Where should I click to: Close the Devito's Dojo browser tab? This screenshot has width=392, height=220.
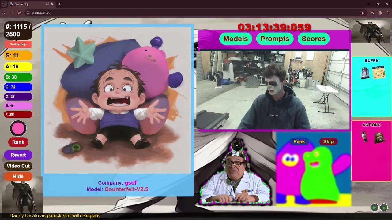tap(52, 4)
